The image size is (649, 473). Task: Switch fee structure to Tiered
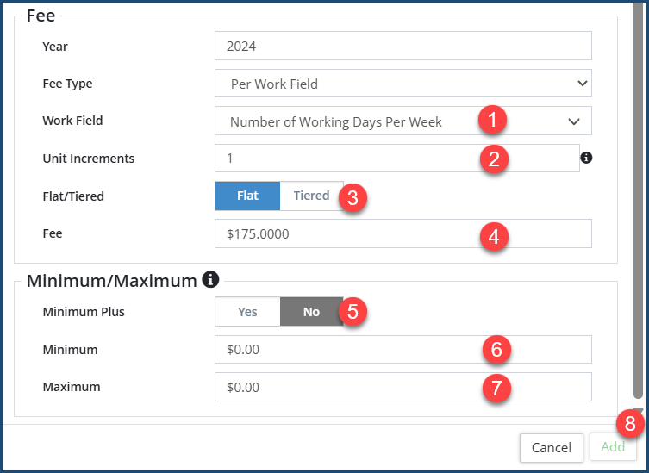(x=310, y=196)
